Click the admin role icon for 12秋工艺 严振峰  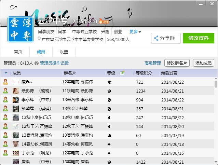click(x=5, y=126)
